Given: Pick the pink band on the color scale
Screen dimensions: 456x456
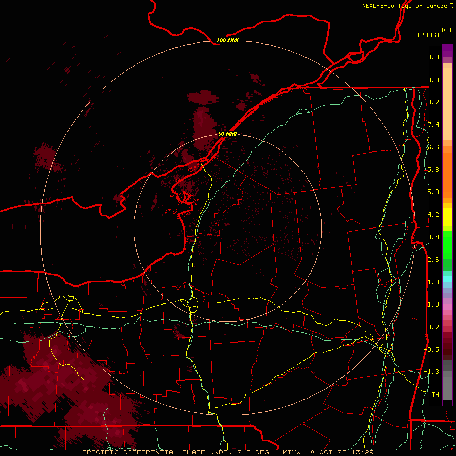Looking at the screenshot, I should tap(447, 307).
